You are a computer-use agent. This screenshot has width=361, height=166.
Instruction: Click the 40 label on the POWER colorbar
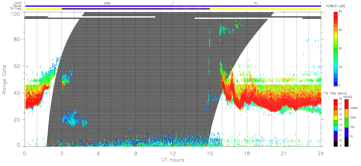pyautogui.click(x=340, y=11)
